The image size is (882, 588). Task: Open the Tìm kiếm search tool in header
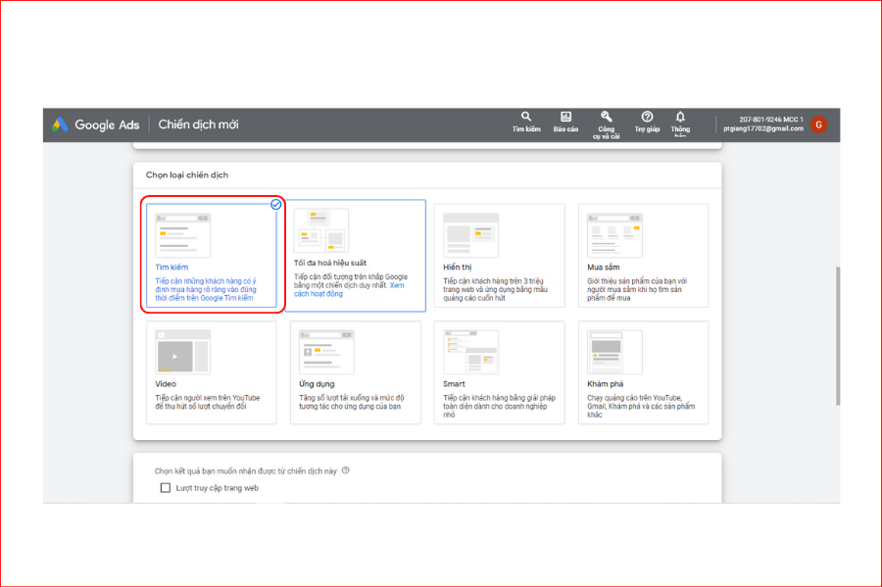[x=526, y=122]
